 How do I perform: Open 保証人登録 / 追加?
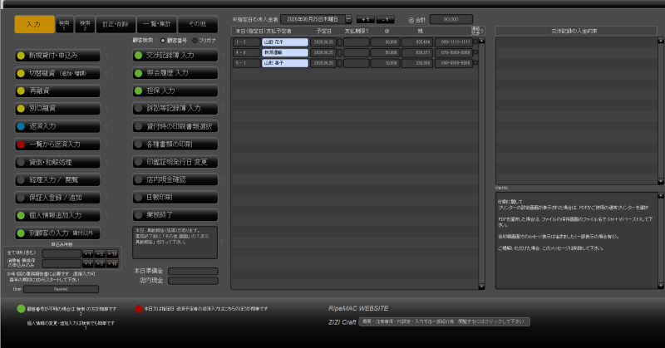tap(57, 198)
